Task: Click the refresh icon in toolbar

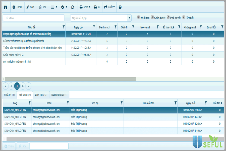Action: click(73, 7)
